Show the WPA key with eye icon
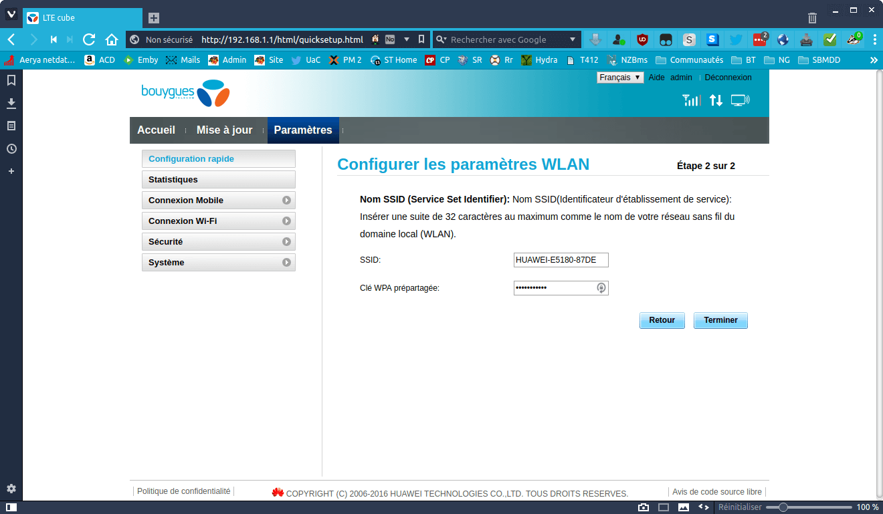Viewport: 883px width, 514px height. (601, 287)
